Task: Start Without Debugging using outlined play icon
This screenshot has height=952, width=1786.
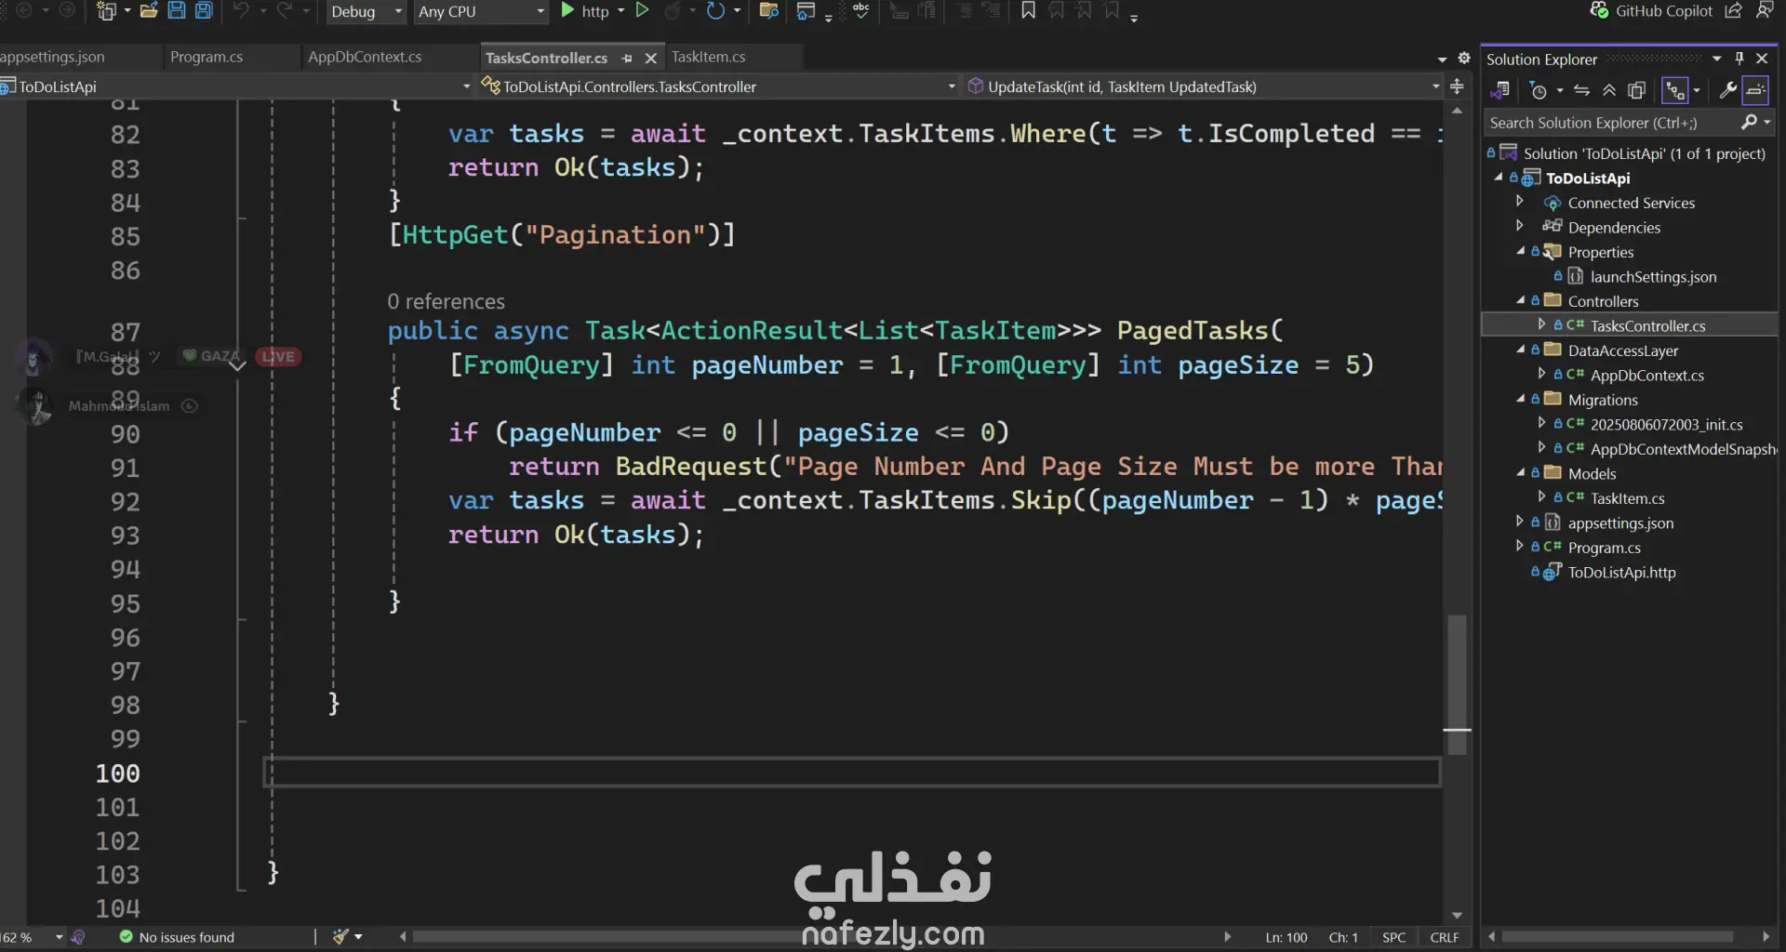Action: click(x=642, y=11)
